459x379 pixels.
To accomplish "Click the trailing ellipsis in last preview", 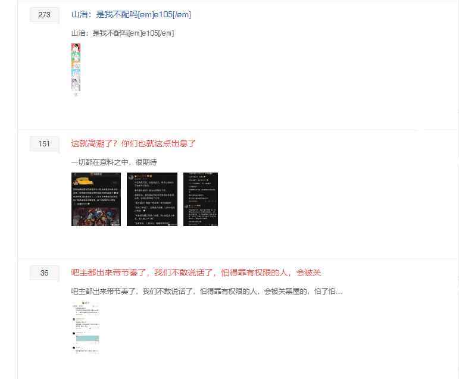I will (339, 292).
